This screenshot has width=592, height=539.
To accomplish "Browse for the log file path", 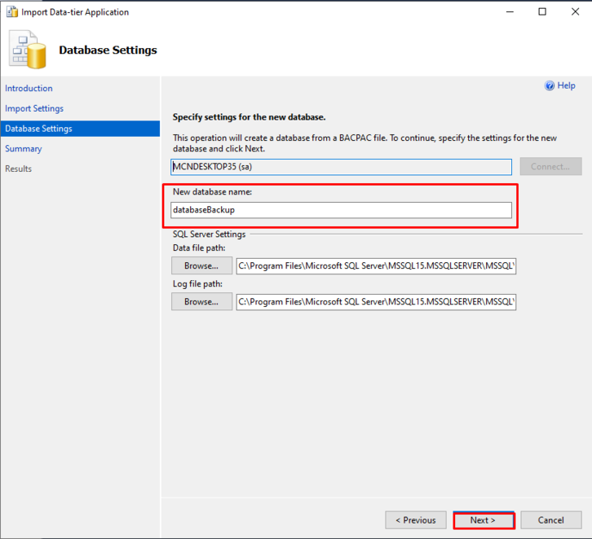I will tap(201, 302).
